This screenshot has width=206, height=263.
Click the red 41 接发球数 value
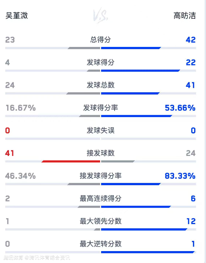click(10, 153)
